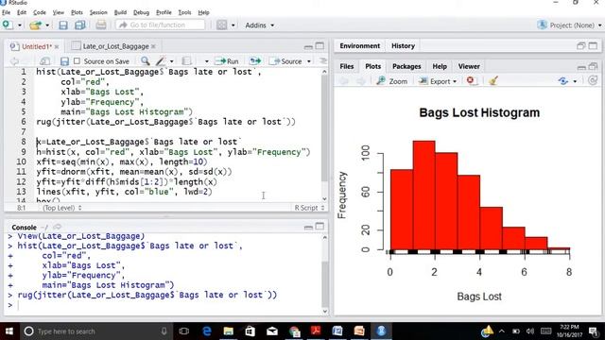Switch to the Viewer tab
The width and height of the screenshot is (605, 340).
pyautogui.click(x=469, y=66)
